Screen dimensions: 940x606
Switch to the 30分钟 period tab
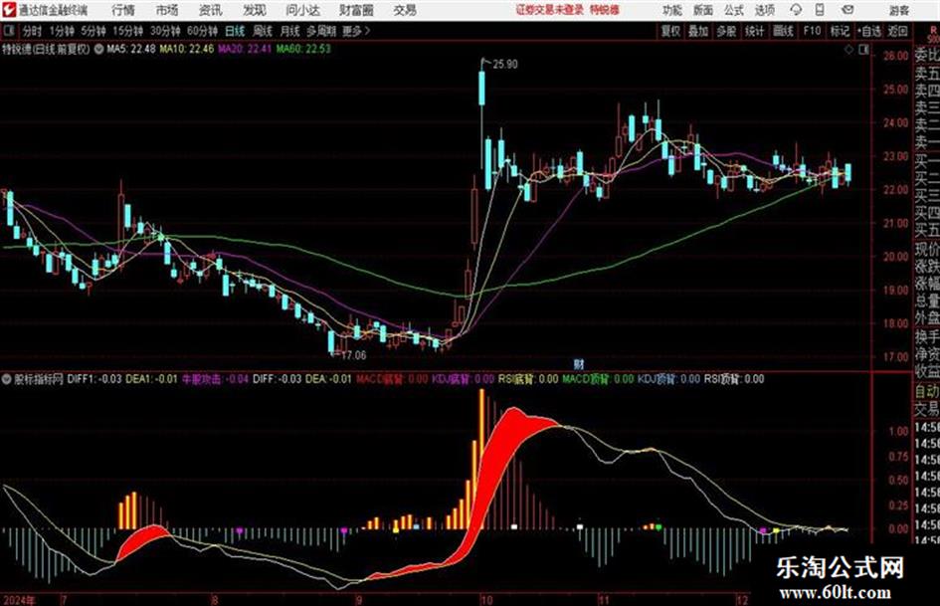tap(165, 31)
